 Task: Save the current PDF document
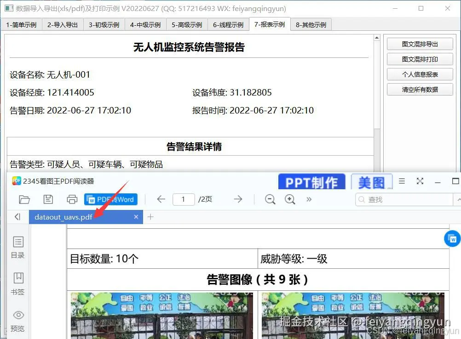[x=48, y=199]
